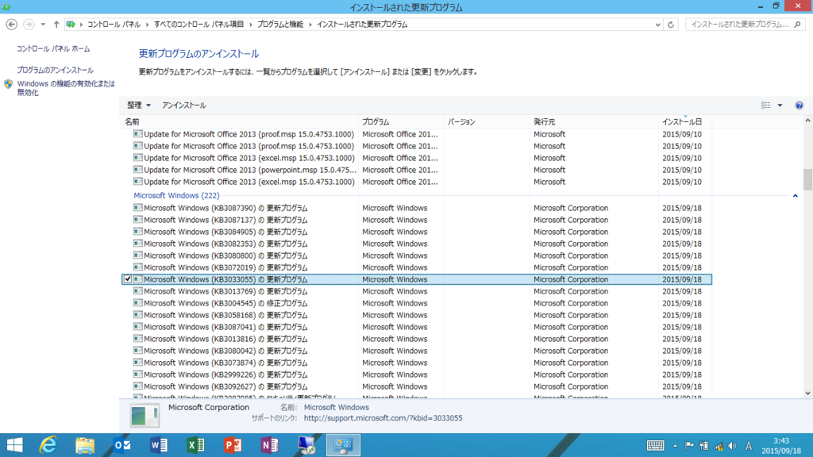Select the KB3087390 update row
The image size is (813, 457).
point(416,208)
